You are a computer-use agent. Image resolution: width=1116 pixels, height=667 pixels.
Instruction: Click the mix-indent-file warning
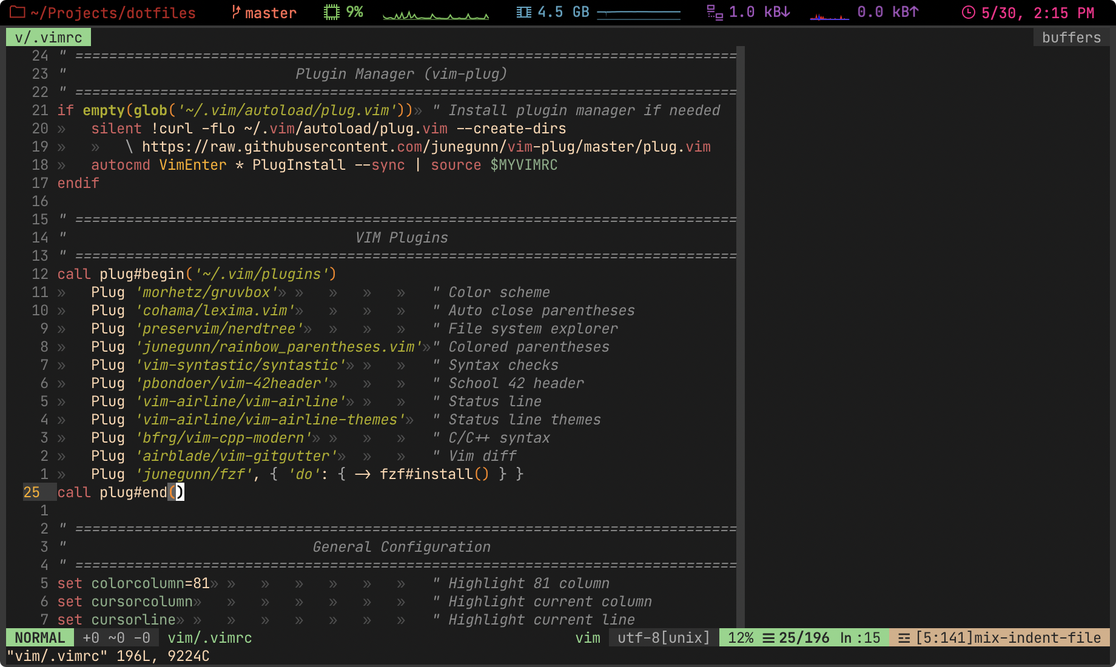[1038, 638]
